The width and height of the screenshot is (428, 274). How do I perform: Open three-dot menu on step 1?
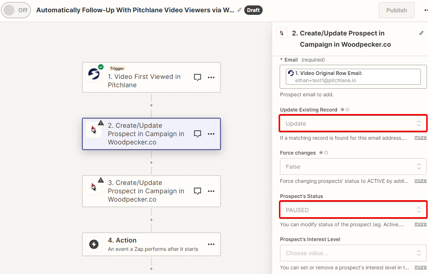click(211, 77)
